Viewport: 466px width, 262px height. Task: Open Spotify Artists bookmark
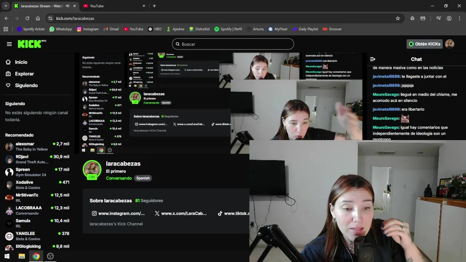pyautogui.click(x=31, y=29)
